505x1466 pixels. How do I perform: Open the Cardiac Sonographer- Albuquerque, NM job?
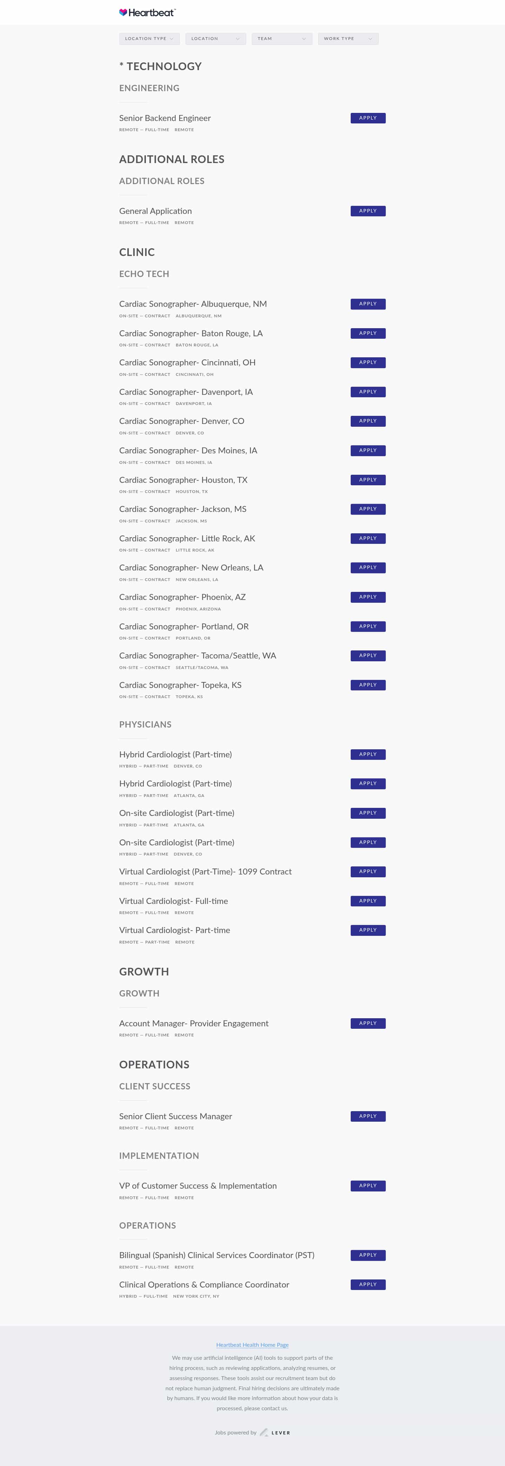coord(193,304)
